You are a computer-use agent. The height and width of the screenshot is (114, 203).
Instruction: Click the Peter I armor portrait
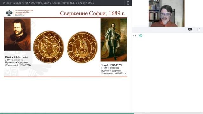(114, 40)
